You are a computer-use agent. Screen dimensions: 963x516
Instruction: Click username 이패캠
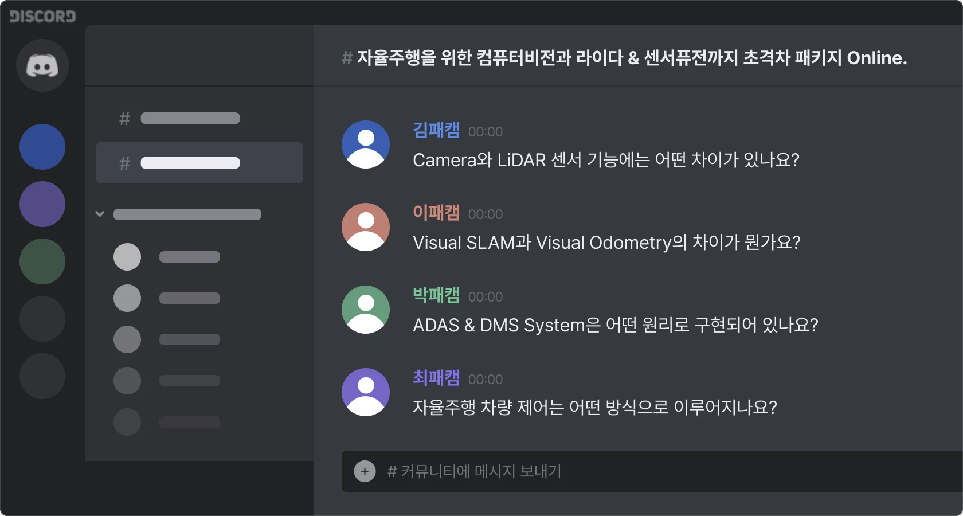(x=436, y=213)
